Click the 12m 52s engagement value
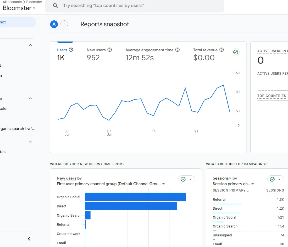The image size is (288, 247). point(140,58)
